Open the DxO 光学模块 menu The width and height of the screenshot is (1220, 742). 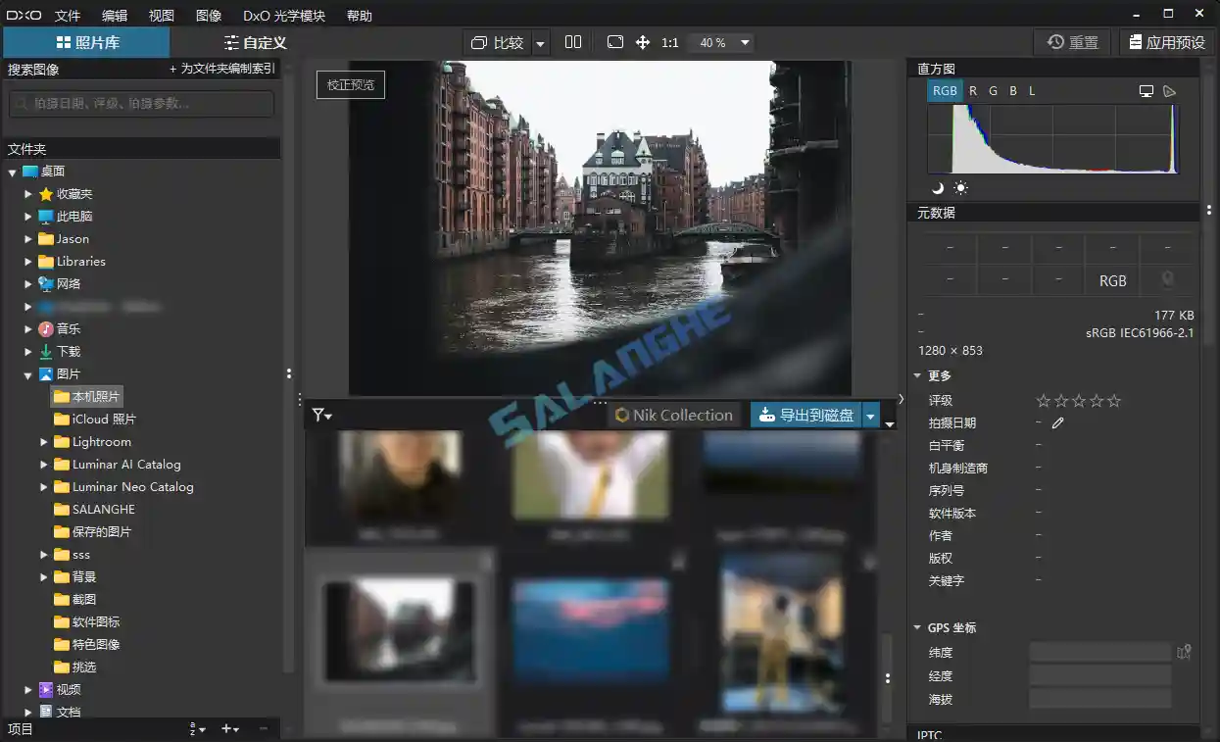(x=282, y=15)
